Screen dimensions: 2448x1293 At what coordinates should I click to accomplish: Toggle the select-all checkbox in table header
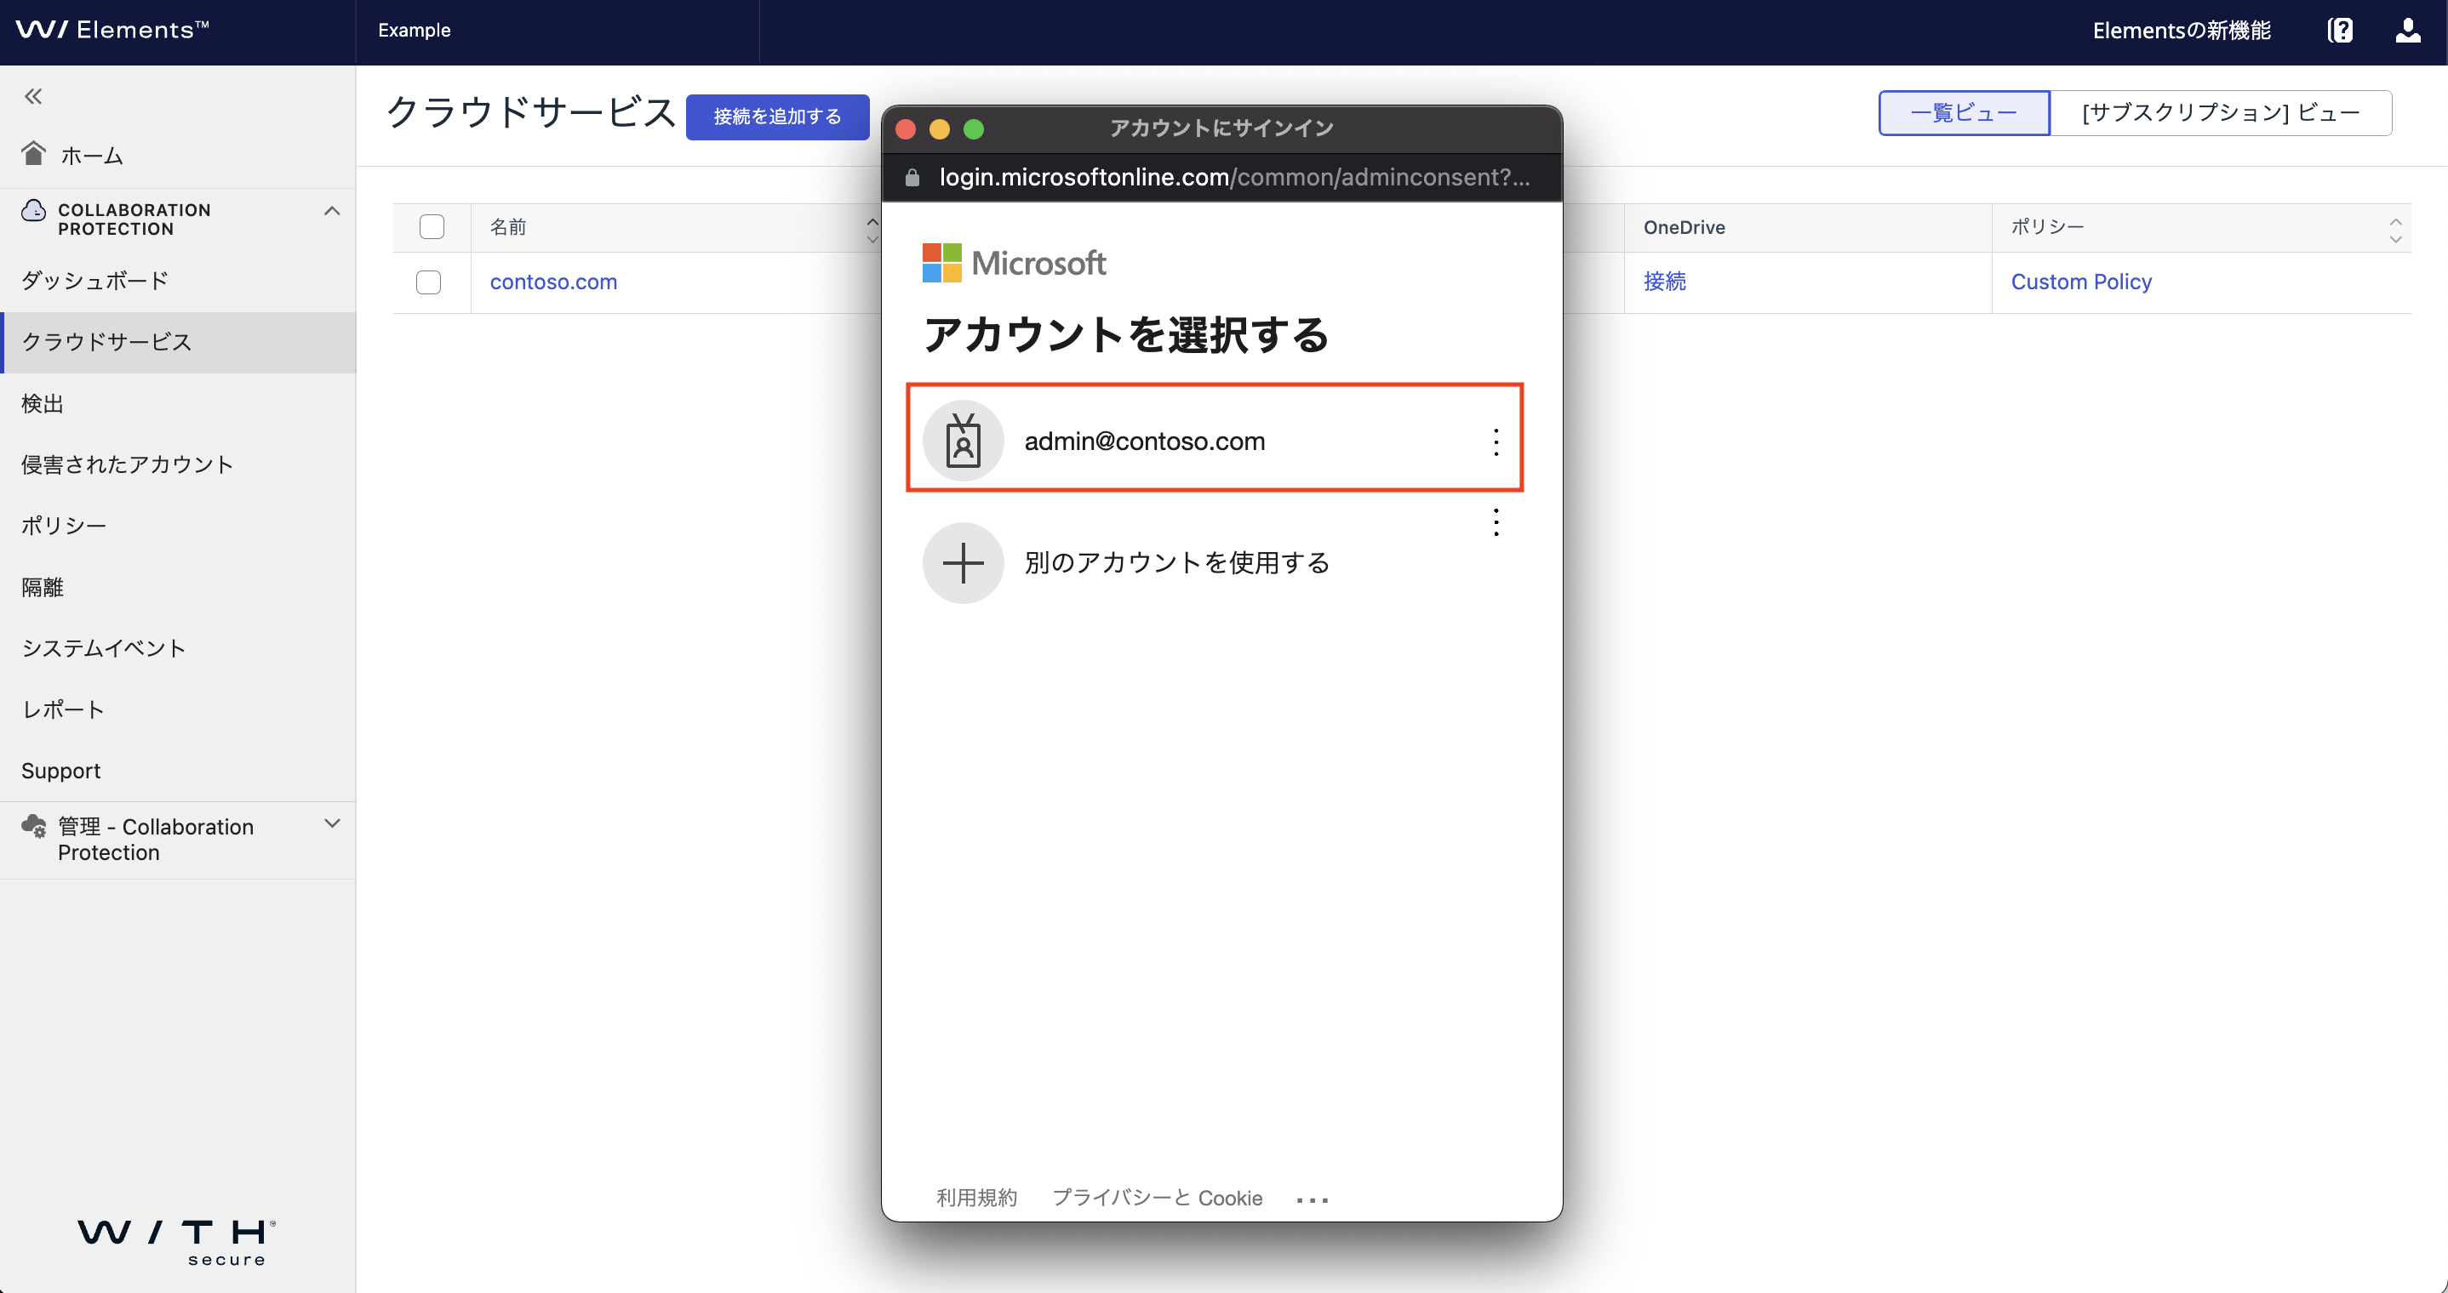[432, 227]
